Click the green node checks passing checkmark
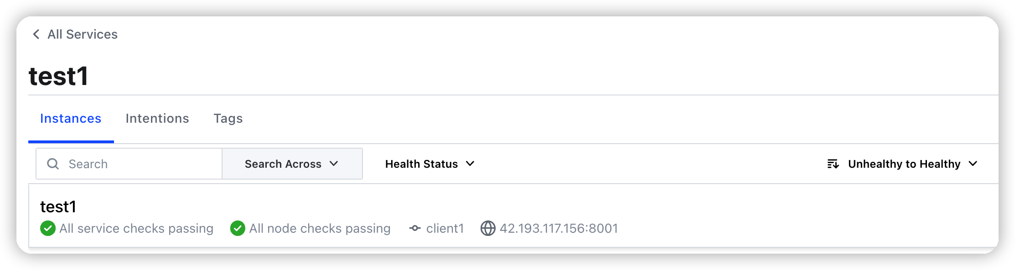This screenshot has height=270, width=1015. (238, 228)
